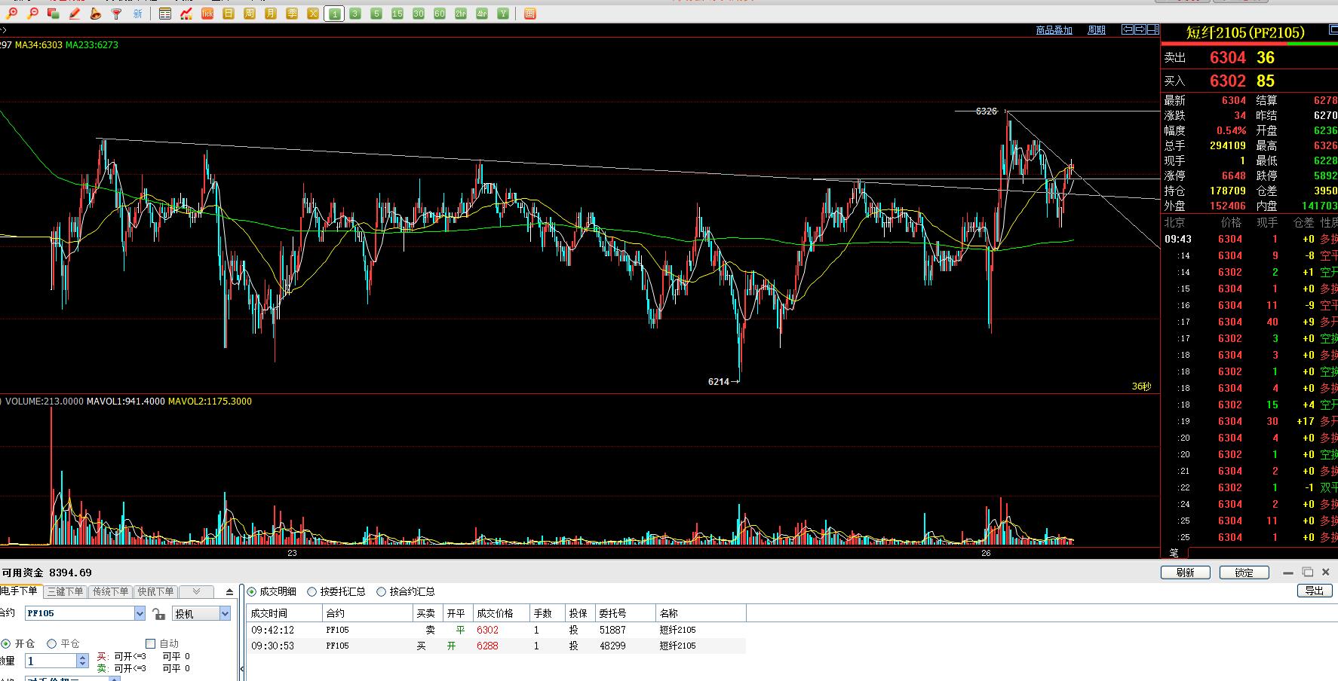Zoom out with the minus magnifier

click(32, 14)
